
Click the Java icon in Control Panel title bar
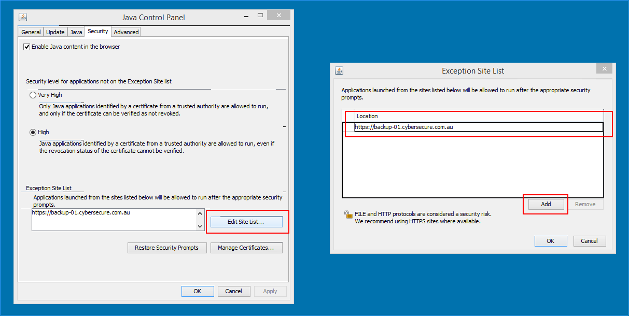22,17
